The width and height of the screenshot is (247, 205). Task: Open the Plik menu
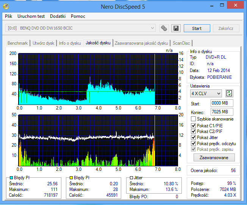8,16
